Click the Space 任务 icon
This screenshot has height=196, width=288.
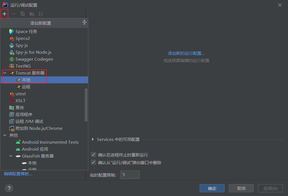12,32
